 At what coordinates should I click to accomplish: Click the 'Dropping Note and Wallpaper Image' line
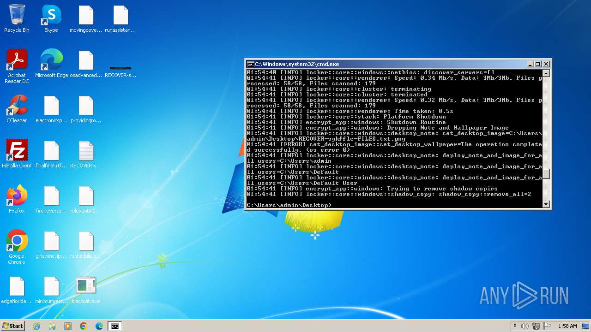[378, 128]
